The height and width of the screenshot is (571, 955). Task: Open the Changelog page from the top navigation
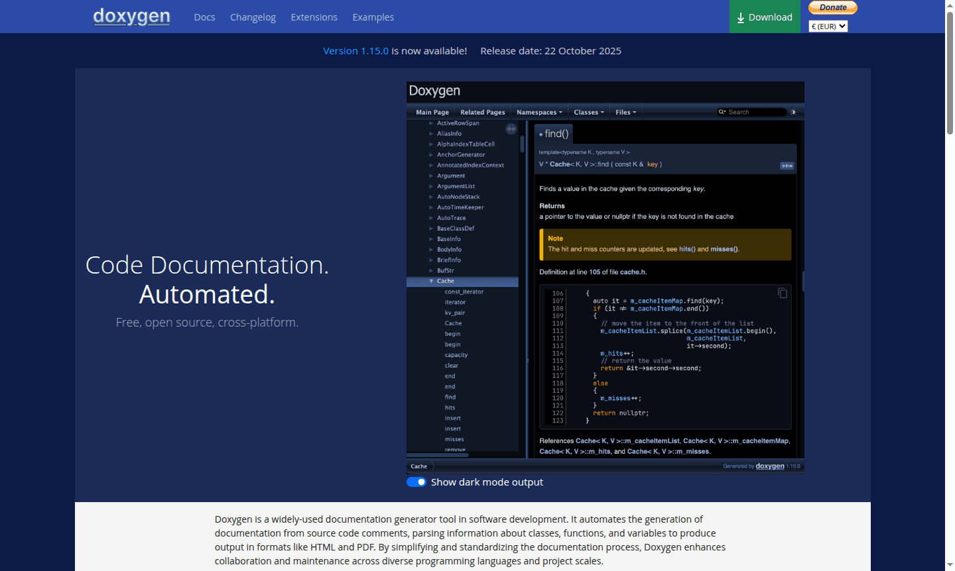[x=253, y=17]
